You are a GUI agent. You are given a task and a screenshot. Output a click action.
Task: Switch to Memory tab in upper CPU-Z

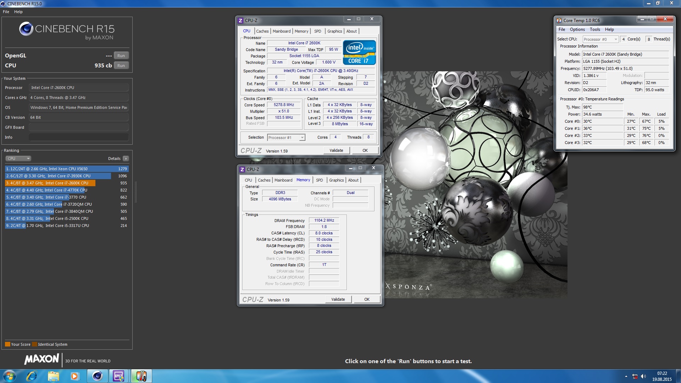click(x=301, y=31)
